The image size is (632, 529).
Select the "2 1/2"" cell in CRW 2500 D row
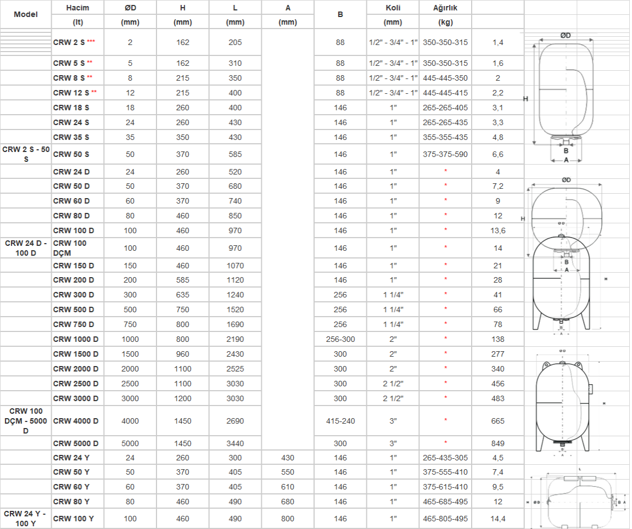(393, 384)
